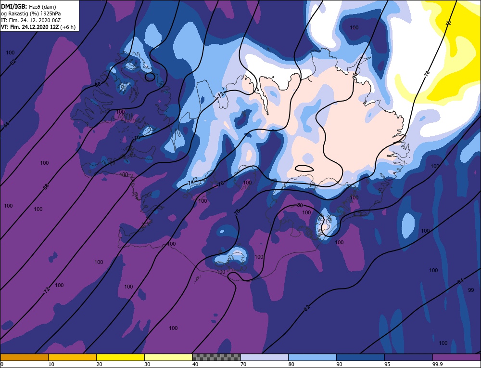The height and width of the screenshot is (368, 481).
Task: Click the humidity value 99 near right edge
Action: click(471, 290)
